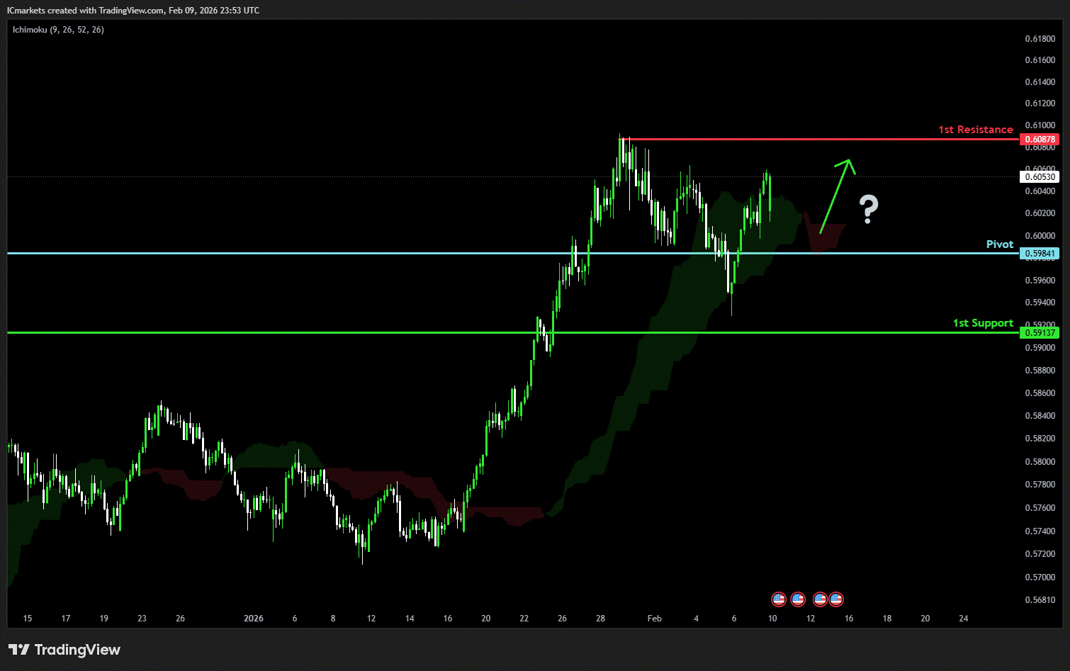
Task: Click the white question mark annotation
Action: pos(868,209)
